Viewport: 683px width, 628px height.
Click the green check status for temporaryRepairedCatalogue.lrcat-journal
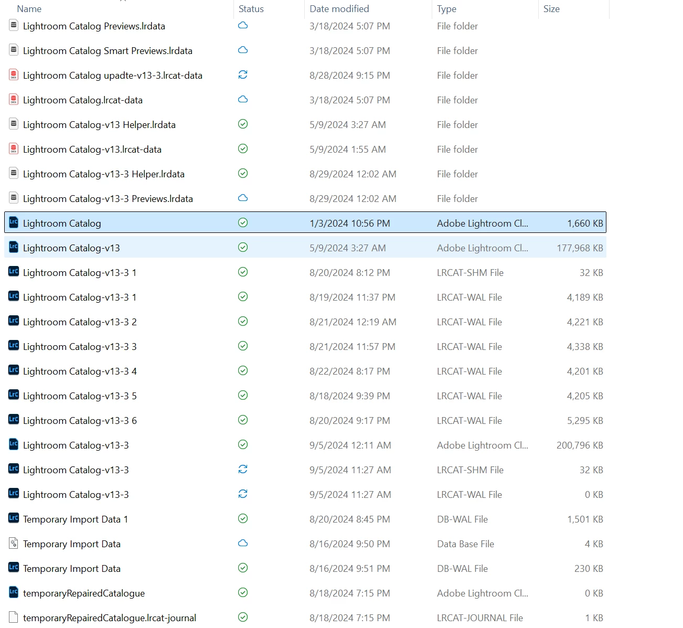(x=243, y=617)
